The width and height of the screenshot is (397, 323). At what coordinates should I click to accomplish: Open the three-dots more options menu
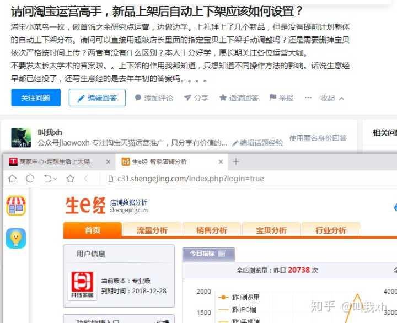(x=308, y=98)
